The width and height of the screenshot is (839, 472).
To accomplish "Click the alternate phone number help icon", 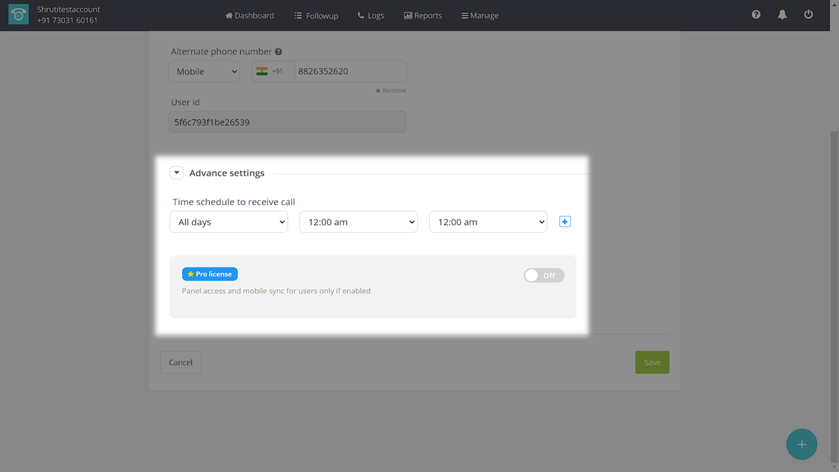I will click(x=279, y=52).
